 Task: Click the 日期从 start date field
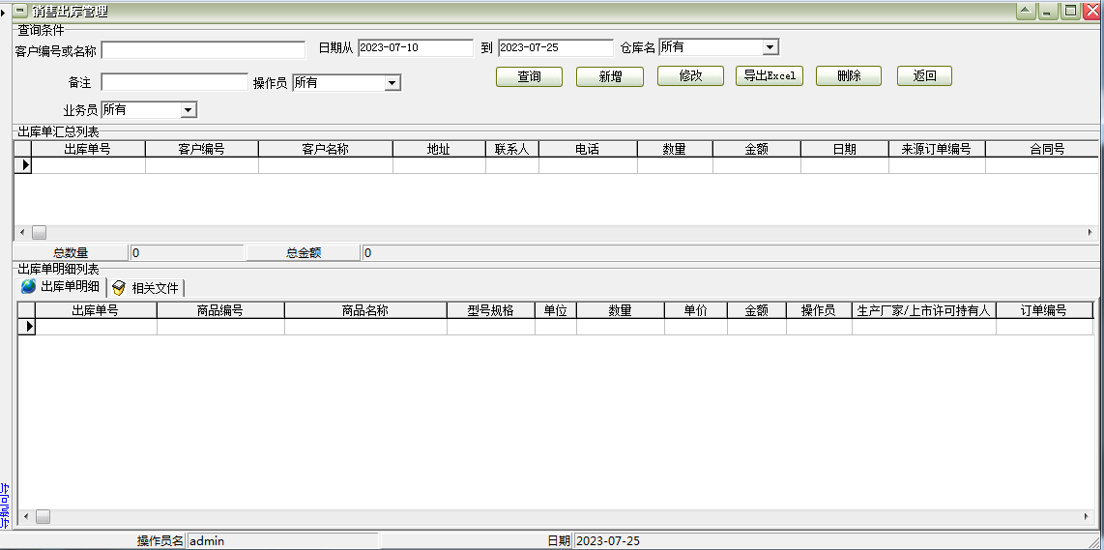coord(416,48)
